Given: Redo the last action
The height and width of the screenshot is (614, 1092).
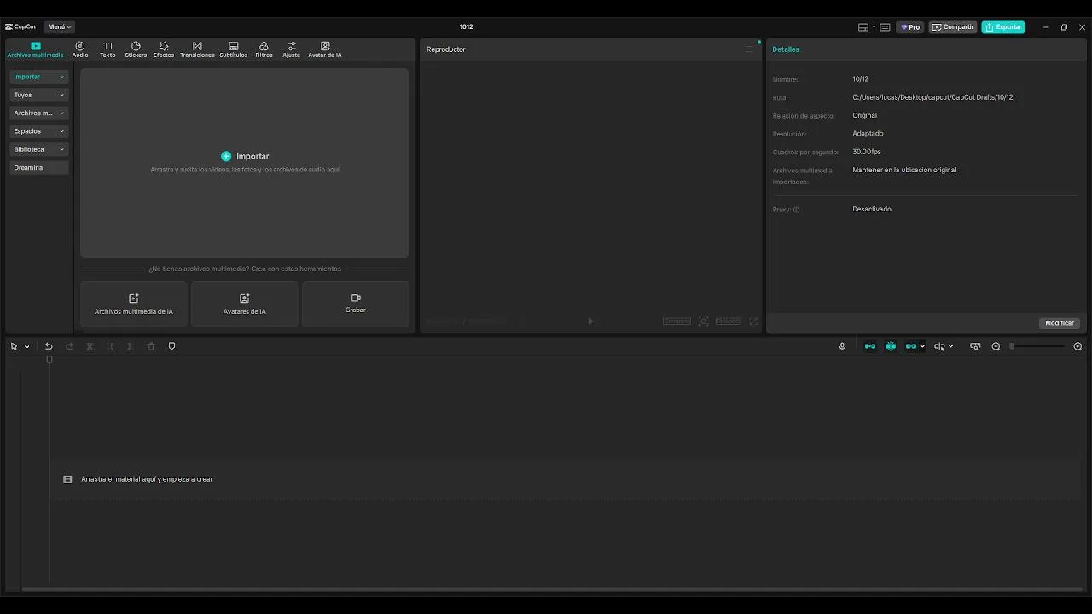Looking at the screenshot, I should 69,346.
